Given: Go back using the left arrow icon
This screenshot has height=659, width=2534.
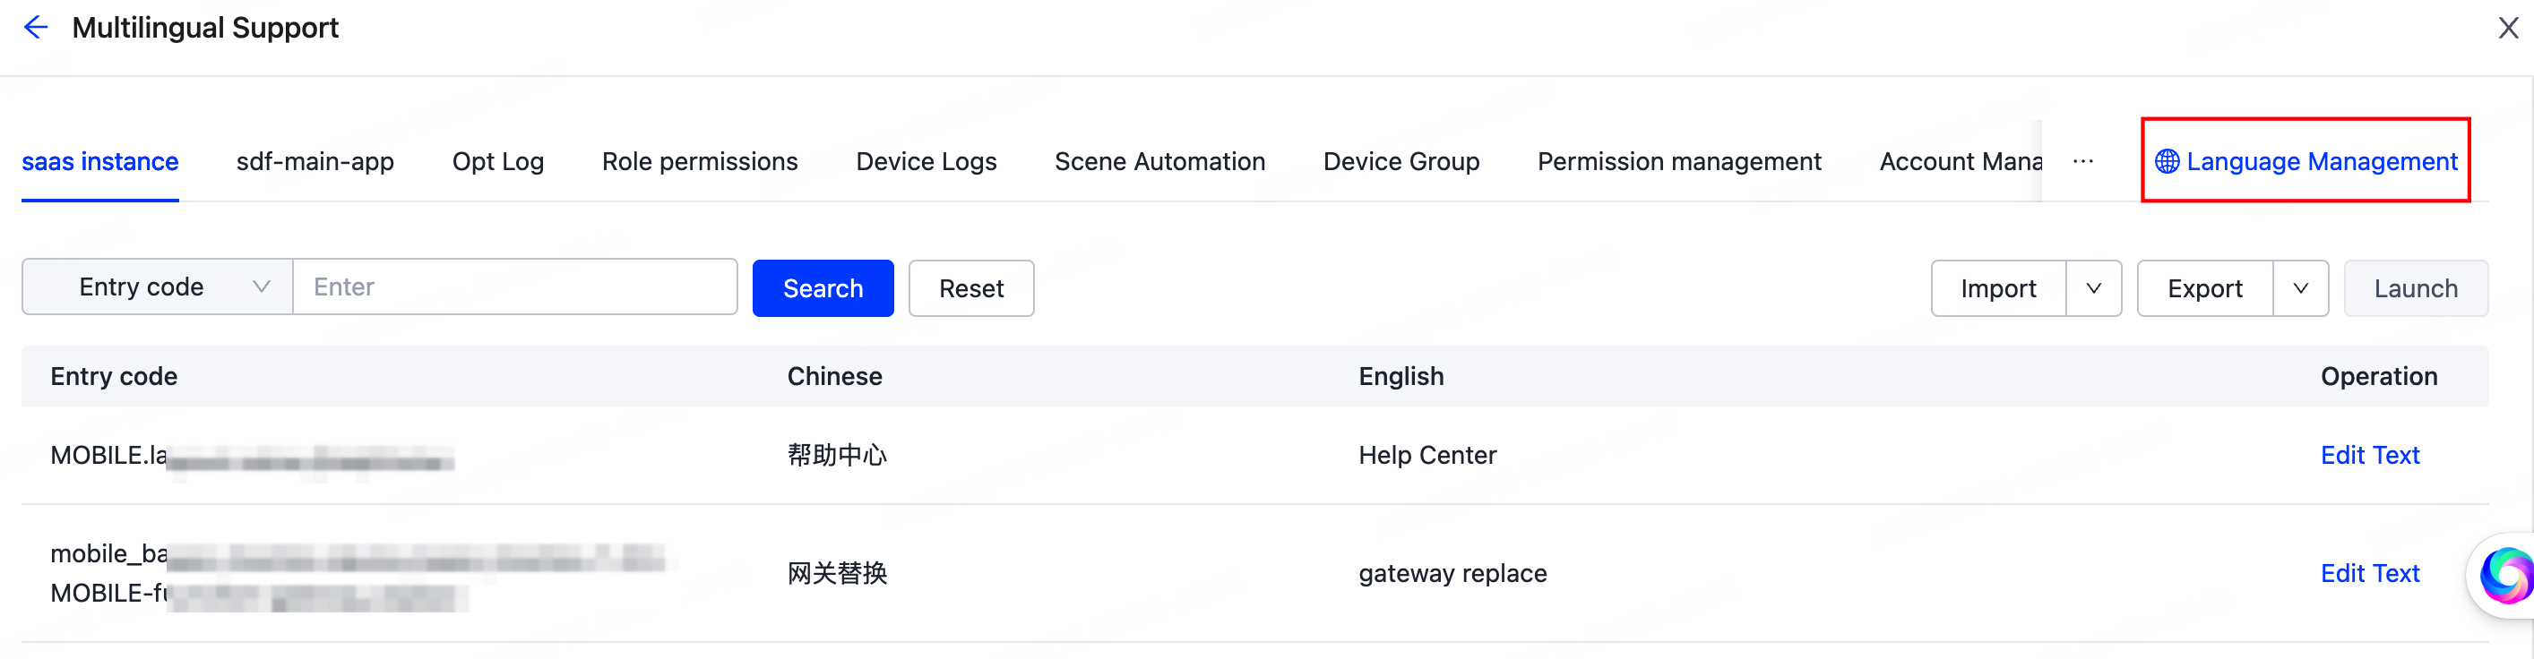Looking at the screenshot, I should (36, 28).
